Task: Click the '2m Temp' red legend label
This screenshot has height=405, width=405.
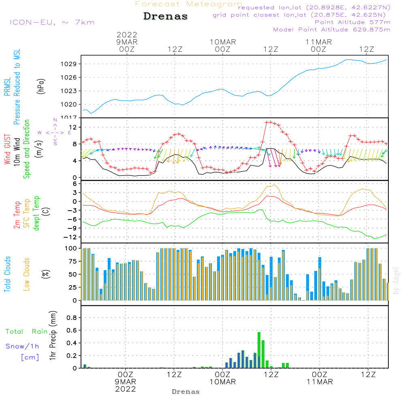Action: (x=17, y=215)
